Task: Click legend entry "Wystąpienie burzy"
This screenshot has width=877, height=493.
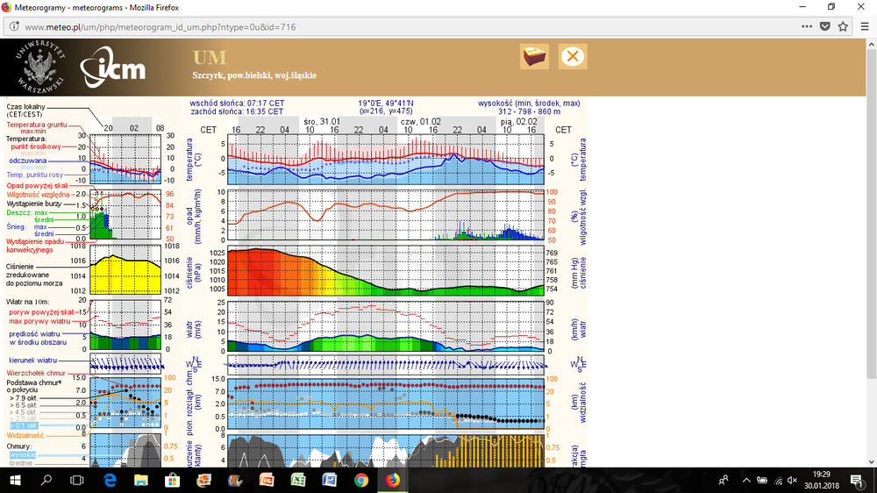Action: click(34, 204)
